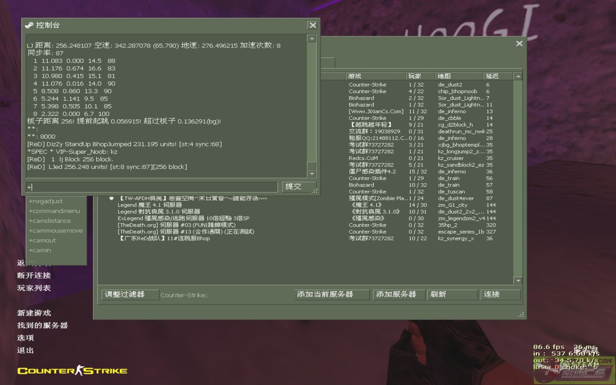The width and height of the screenshot is (616, 385).
Task: Open 选项 in main menu
Action: coord(25,338)
